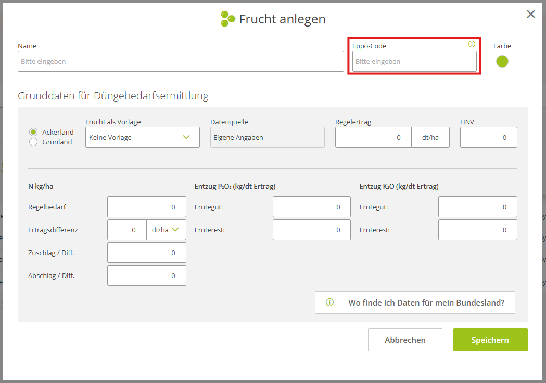546x383 pixels.
Task: Click the HNV input field
Action: coord(488,137)
